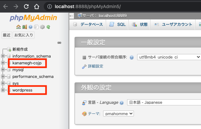The height and width of the screenshot is (129, 201).
Task: Click the browser home button
Action: pyautogui.click(x=37, y=6)
